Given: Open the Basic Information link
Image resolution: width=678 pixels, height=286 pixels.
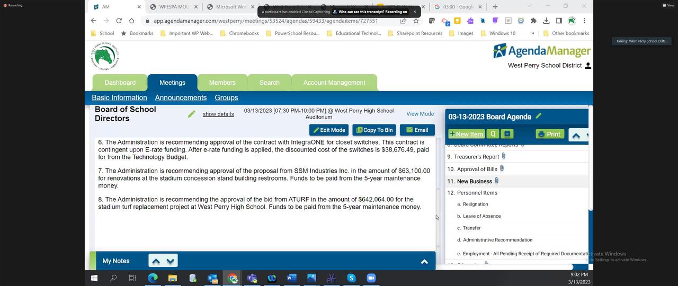Looking at the screenshot, I should [119, 97].
